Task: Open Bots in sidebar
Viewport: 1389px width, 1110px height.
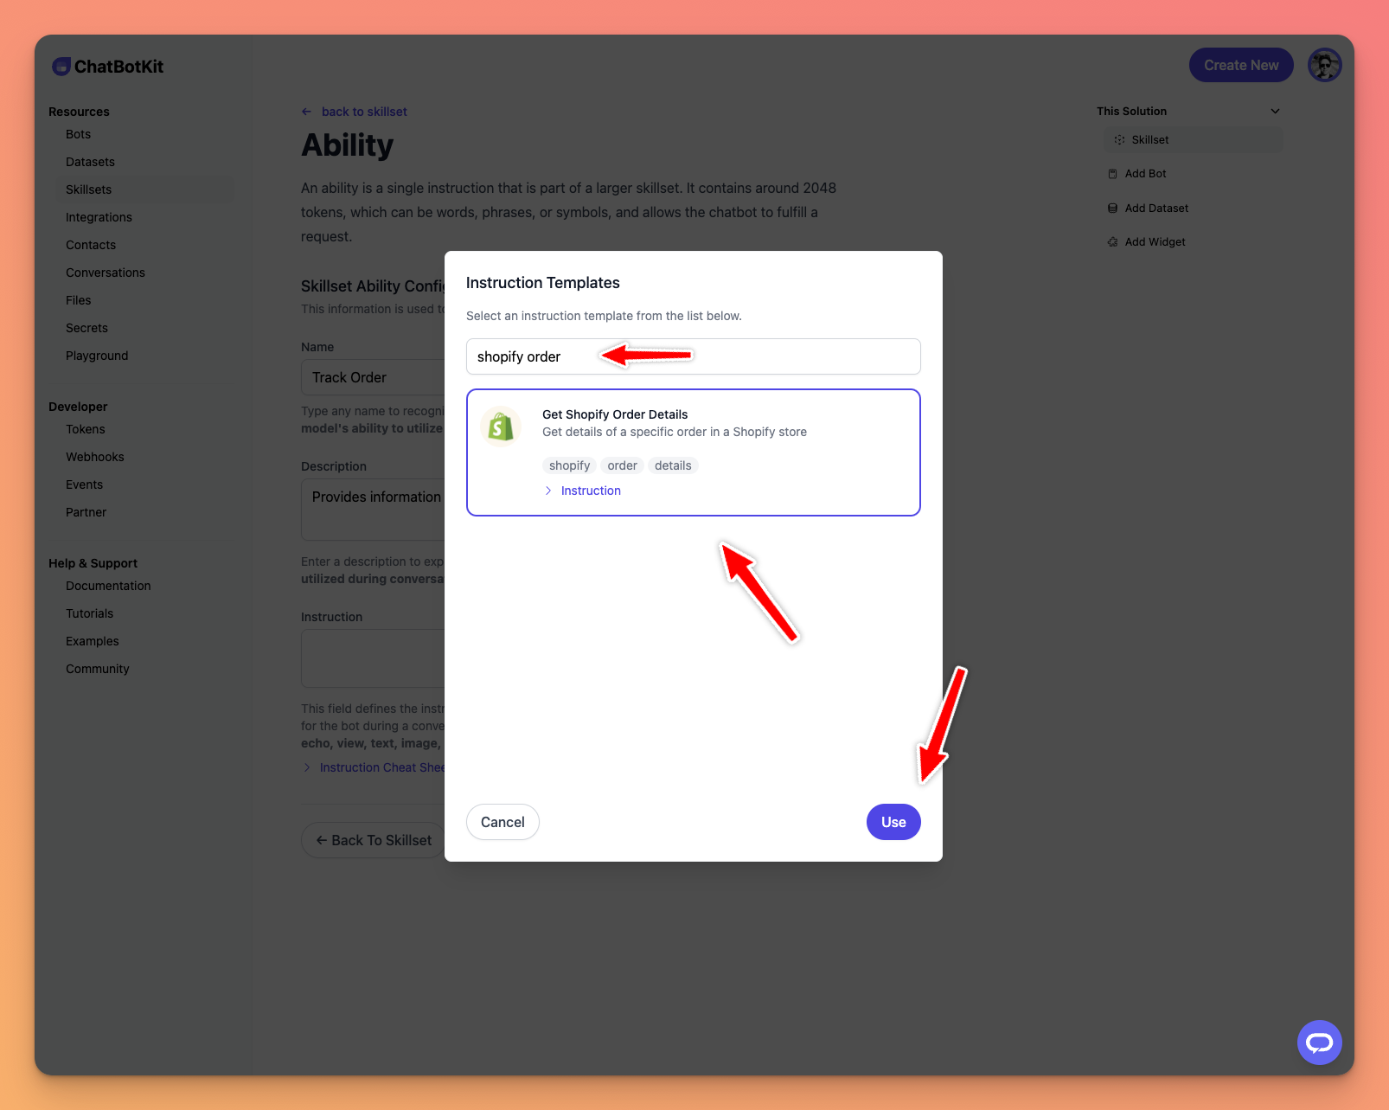Action: [x=78, y=134]
